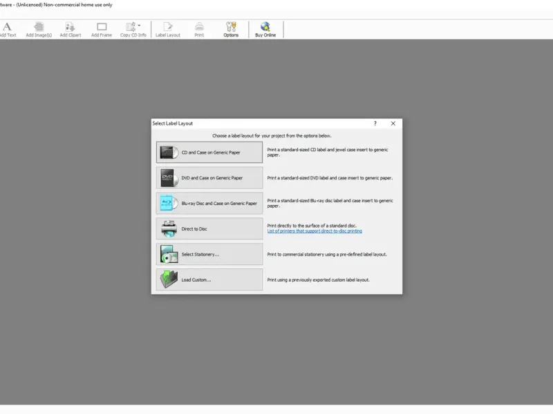
Task: Click the text 'Print using a previously exported custom label layout.'
Action: point(318,280)
